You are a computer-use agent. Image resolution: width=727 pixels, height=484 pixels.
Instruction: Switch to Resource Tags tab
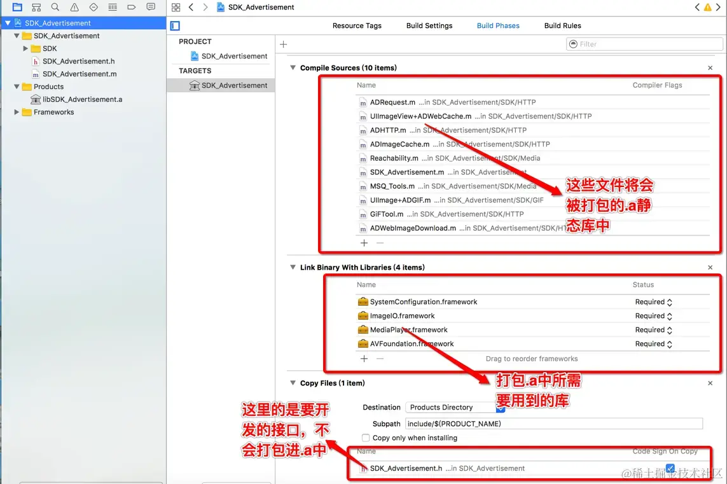tap(357, 25)
